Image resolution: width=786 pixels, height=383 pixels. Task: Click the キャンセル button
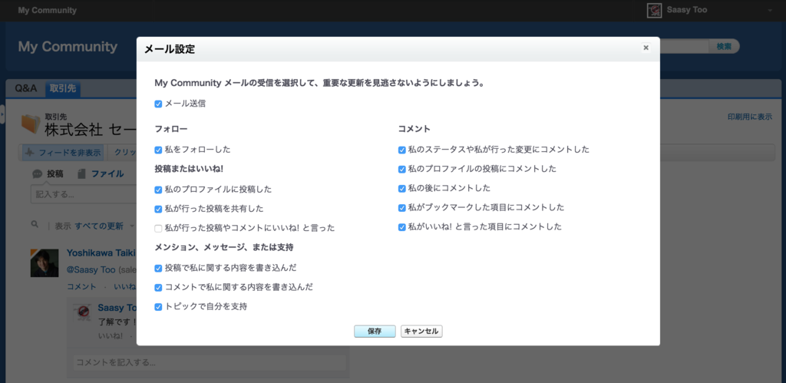click(x=421, y=332)
